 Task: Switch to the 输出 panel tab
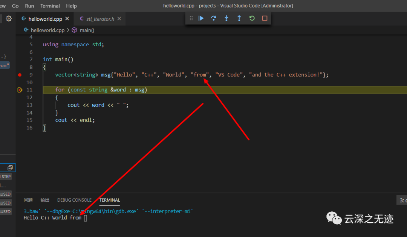tap(45, 200)
